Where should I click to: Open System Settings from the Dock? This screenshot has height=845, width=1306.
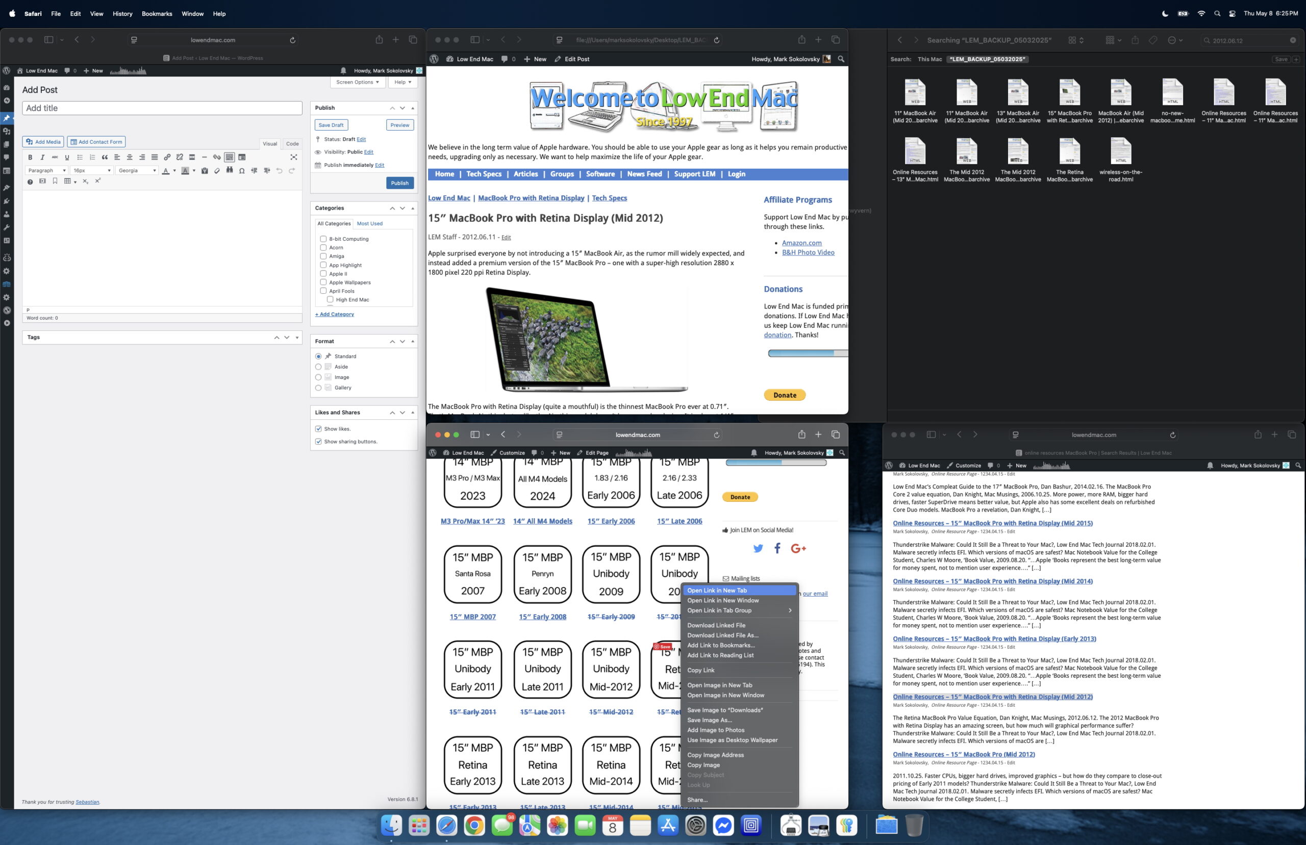[x=695, y=825]
